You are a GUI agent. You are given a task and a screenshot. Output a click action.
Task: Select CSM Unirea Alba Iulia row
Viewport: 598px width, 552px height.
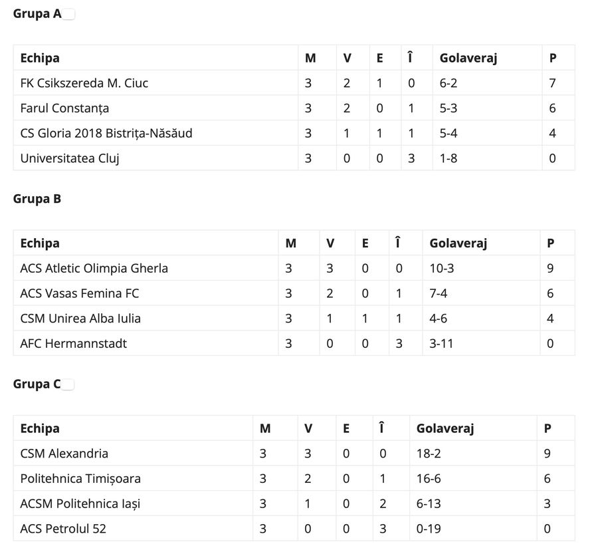point(80,319)
